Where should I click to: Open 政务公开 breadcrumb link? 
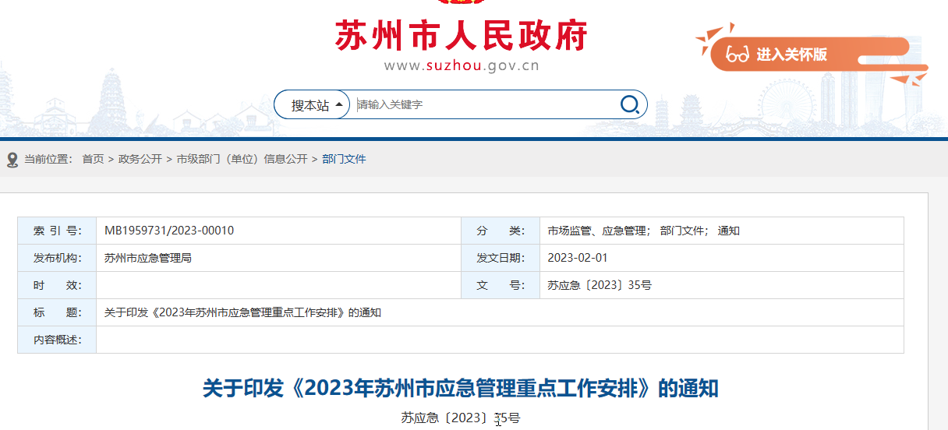pos(140,159)
